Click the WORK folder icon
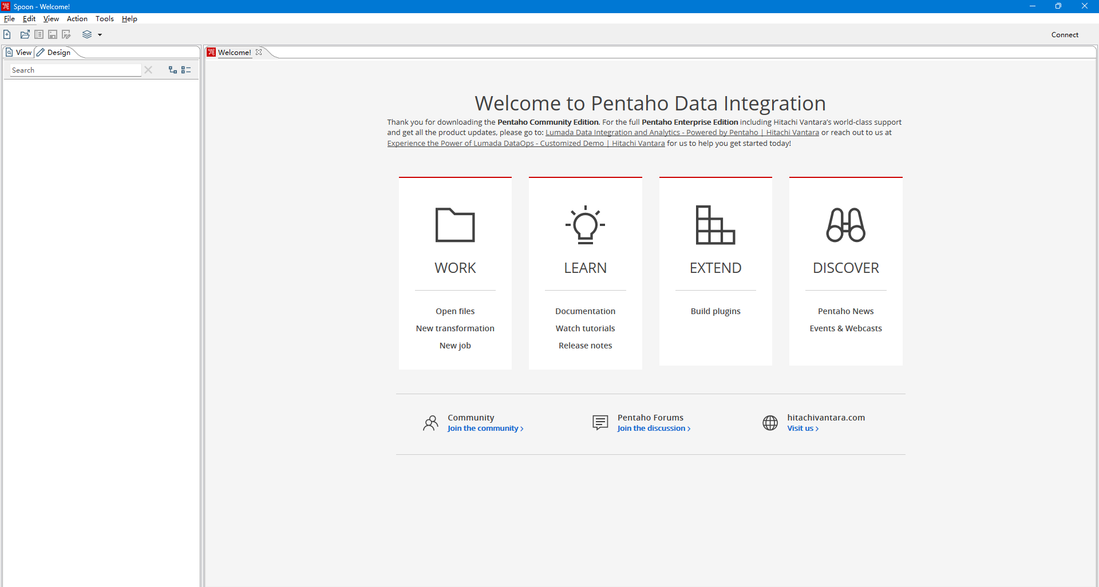The width and height of the screenshot is (1099, 587). (455, 224)
